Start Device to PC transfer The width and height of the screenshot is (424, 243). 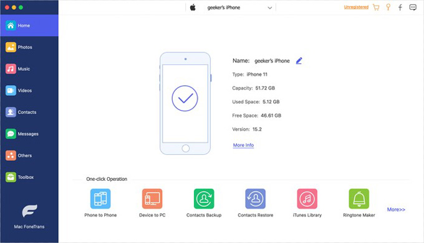tap(152, 203)
